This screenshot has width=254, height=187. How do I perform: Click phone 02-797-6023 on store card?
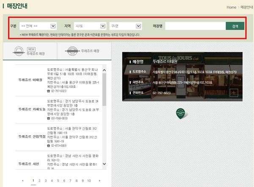[x=162, y=93]
